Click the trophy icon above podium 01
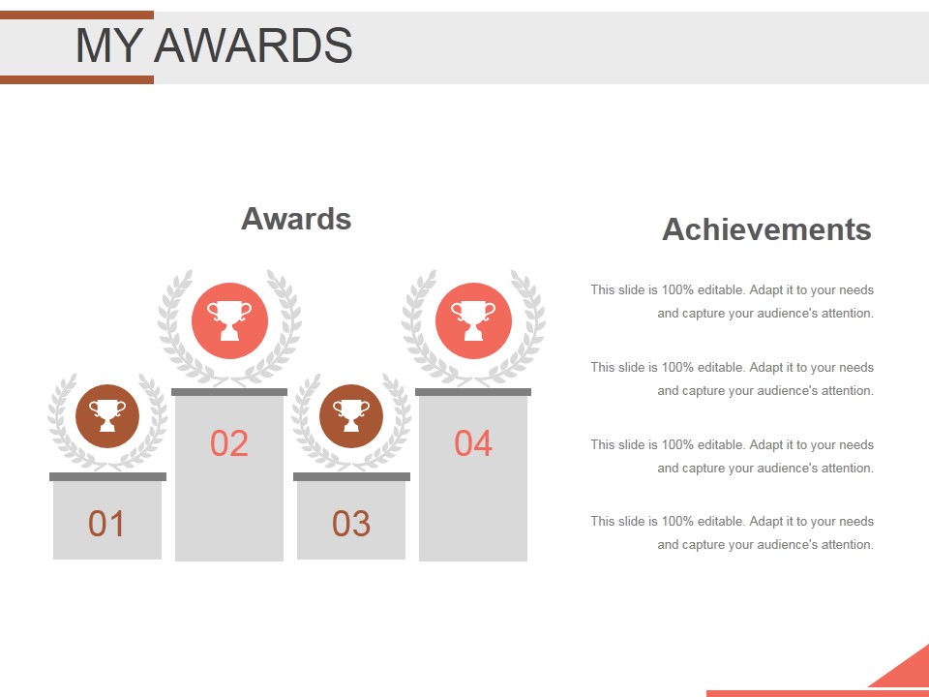 pos(107,416)
